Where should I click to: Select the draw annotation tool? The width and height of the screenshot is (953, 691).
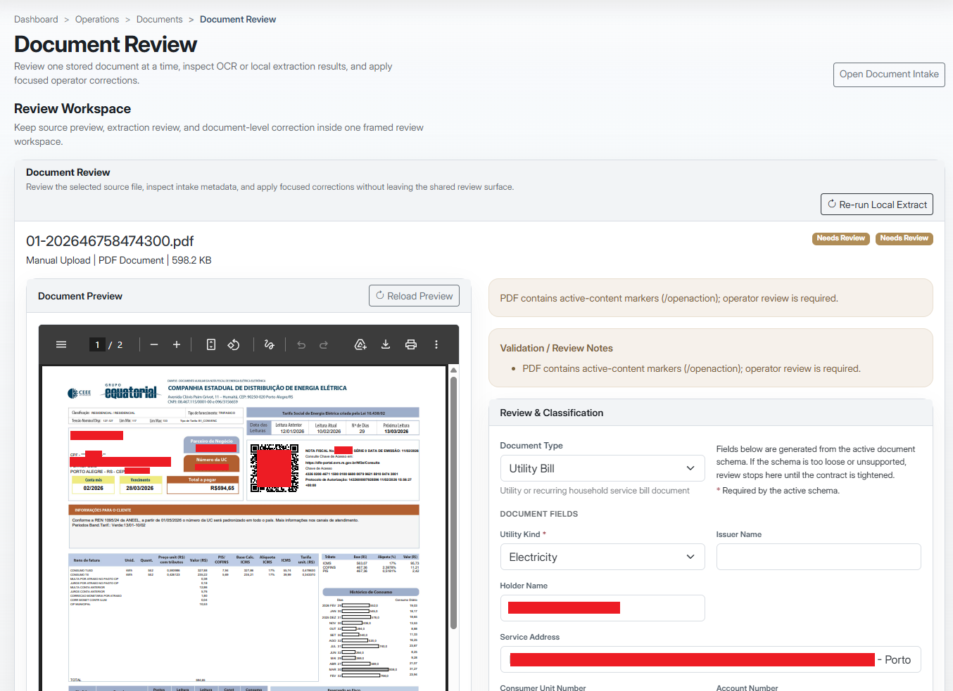click(x=269, y=344)
